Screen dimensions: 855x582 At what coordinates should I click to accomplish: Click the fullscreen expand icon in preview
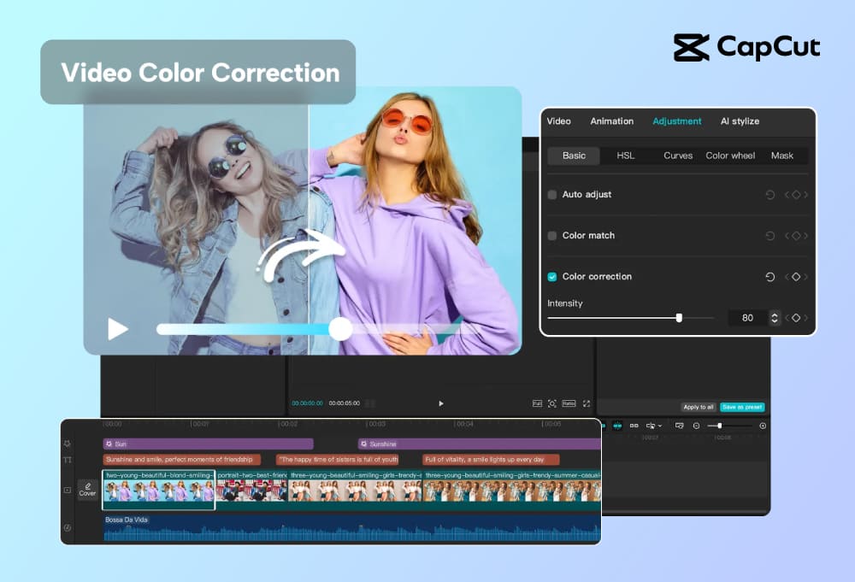587,403
